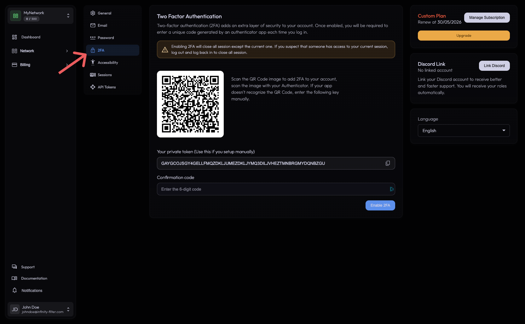Click the Support chat icon
The image size is (525, 324).
[x=14, y=267]
